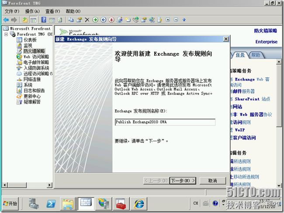Switch to the 帮助 tab in task pane

(x=256, y=55)
